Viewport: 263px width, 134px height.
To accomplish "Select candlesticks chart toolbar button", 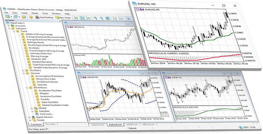I will 82,18.
